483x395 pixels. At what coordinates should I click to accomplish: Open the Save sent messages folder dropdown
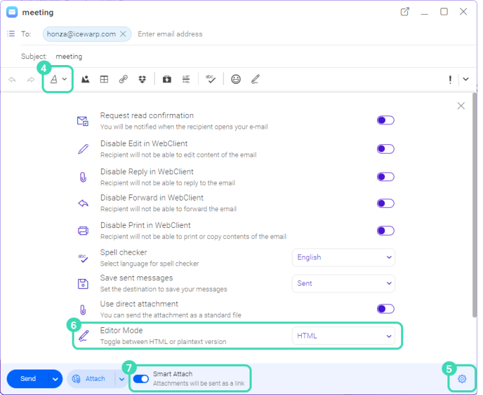click(343, 284)
